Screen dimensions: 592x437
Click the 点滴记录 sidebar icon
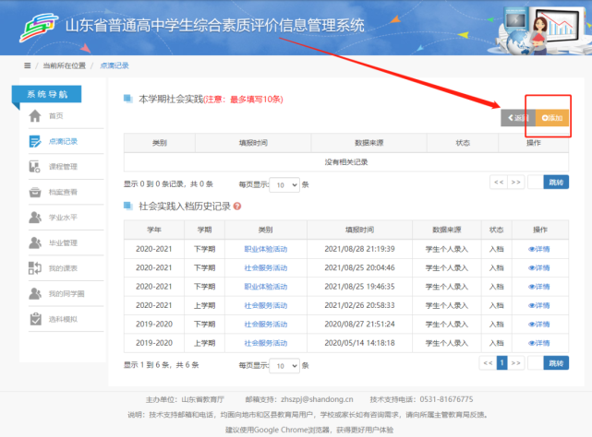[35, 141]
